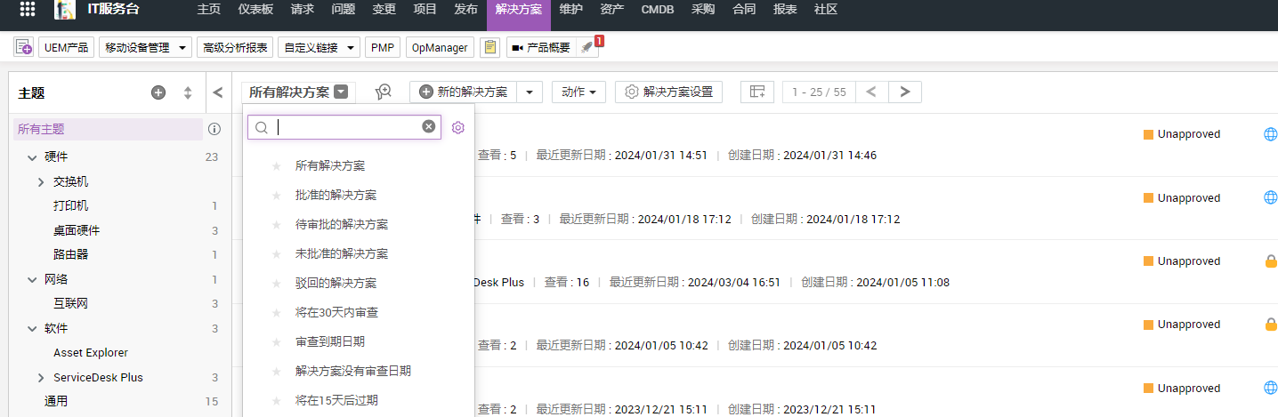Viewport: 1278px width, 417px height.
Task: Toggle favorite star for 驳回的解决方案
Action: [x=276, y=283]
